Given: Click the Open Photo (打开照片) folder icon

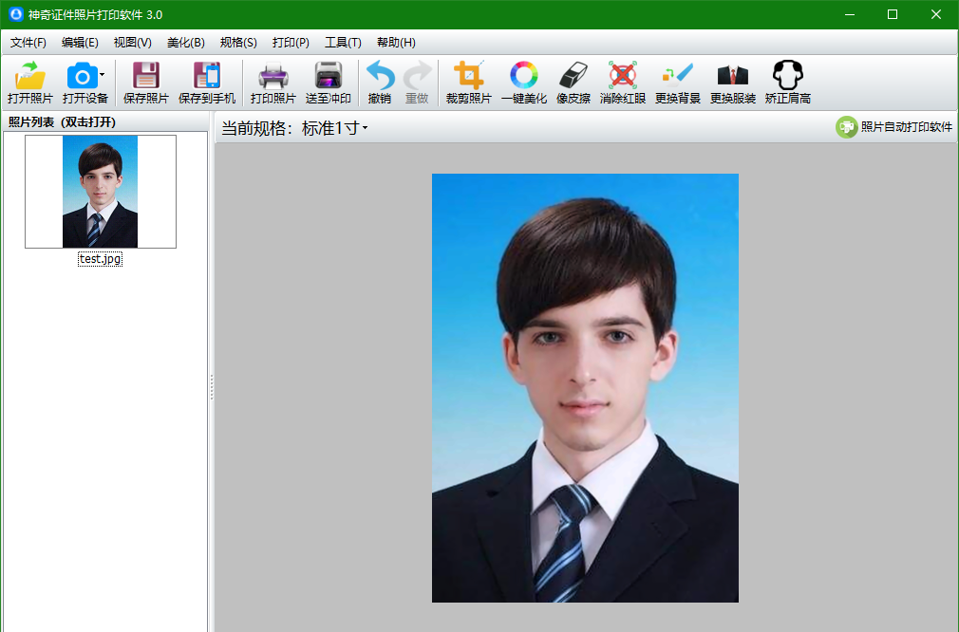Looking at the screenshot, I should coord(30,76).
